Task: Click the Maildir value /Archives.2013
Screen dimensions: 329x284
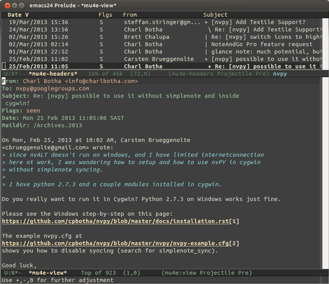Action: [x=58, y=125]
